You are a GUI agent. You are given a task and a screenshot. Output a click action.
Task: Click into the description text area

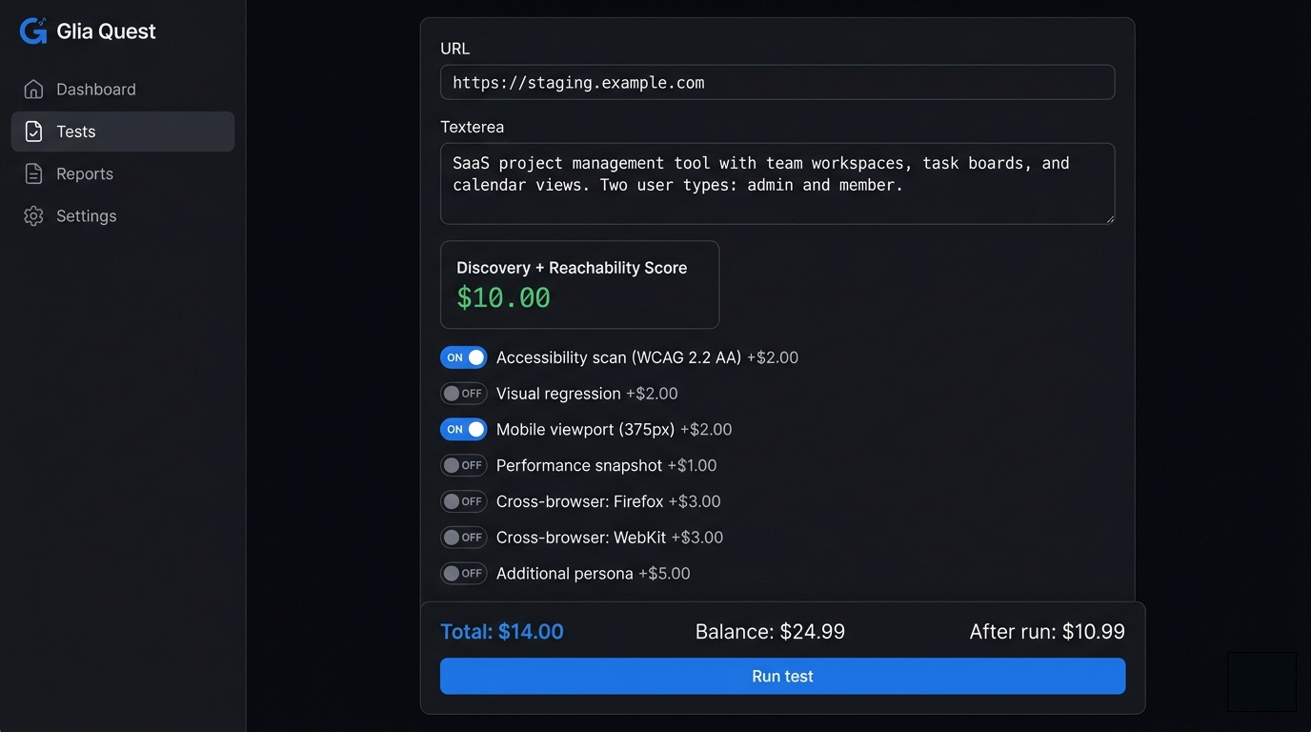tap(777, 184)
